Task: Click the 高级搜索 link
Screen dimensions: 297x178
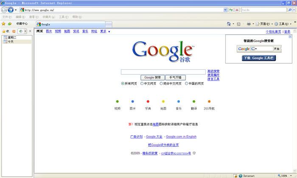Action: point(213,71)
